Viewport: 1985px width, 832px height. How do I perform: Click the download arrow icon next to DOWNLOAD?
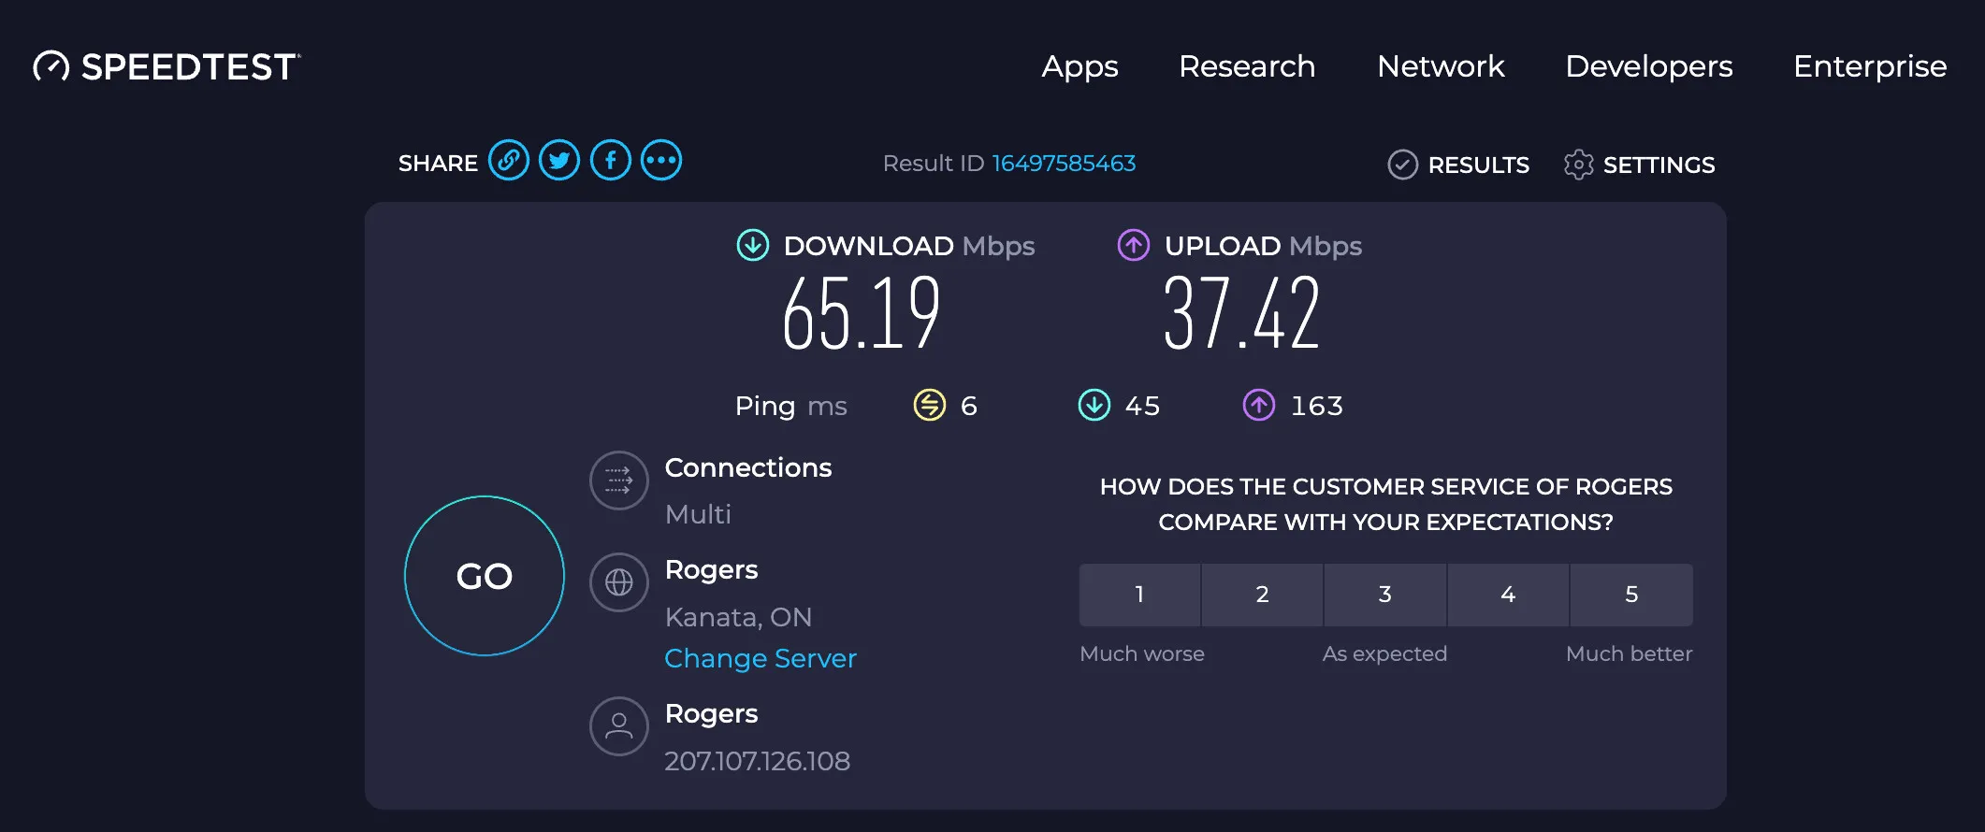click(x=753, y=245)
